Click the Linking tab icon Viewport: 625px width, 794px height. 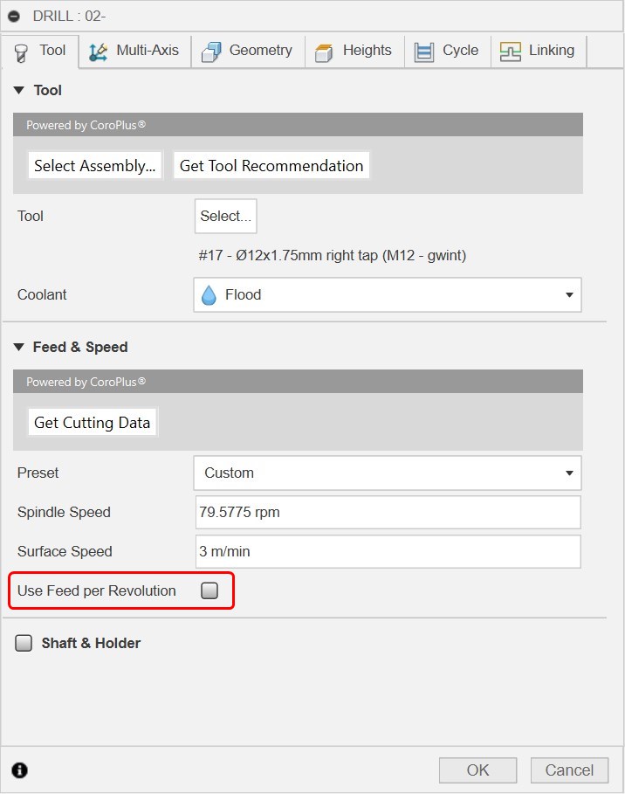coord(511,52)
